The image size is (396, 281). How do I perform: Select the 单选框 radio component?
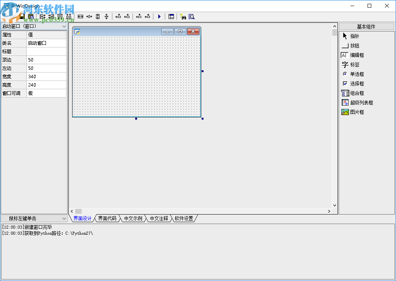353,74
